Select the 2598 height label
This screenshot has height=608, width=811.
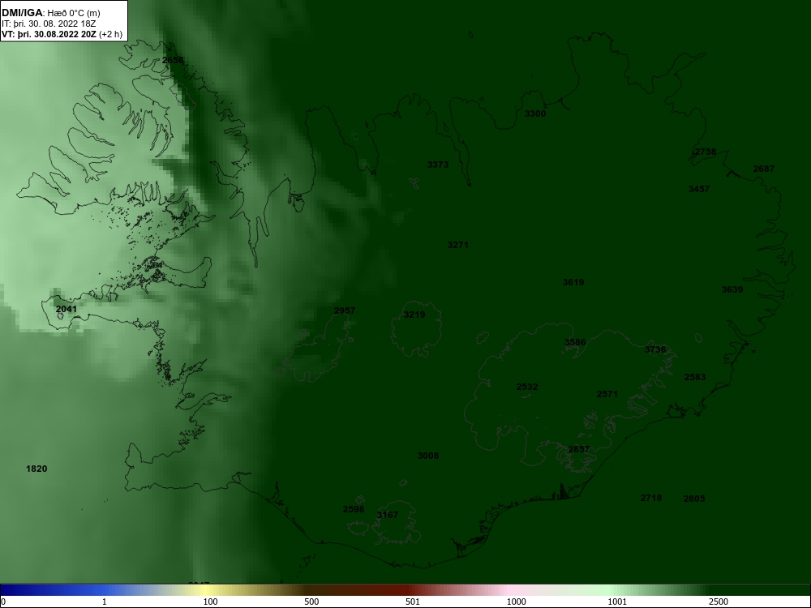354,509
